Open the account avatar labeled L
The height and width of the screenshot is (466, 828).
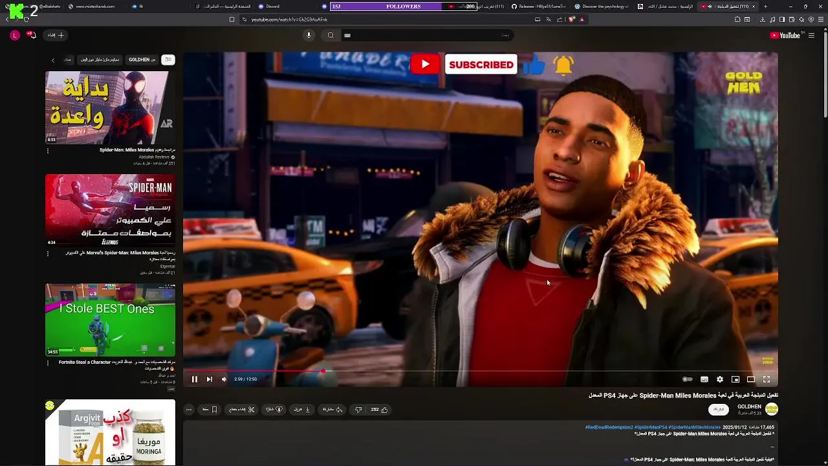click(x=15, y=36)
